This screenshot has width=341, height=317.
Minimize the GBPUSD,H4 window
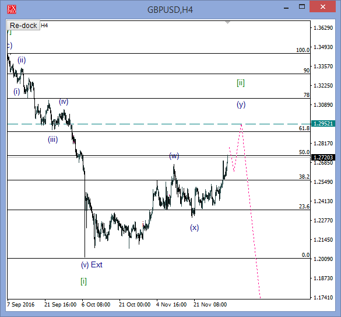tap(286, 8)
